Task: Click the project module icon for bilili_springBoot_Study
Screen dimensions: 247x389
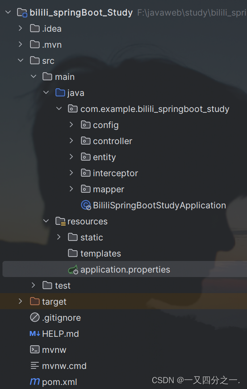Action: 22,12
